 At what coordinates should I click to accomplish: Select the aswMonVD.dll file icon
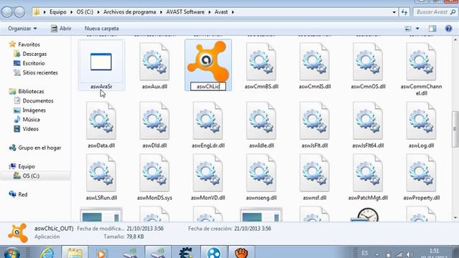[x=208, y=173]
